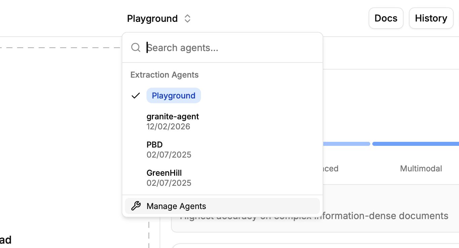Click the light blue segment bar above Advanced
This screenshot has width=459, height=248.
[x=346, y=143]
